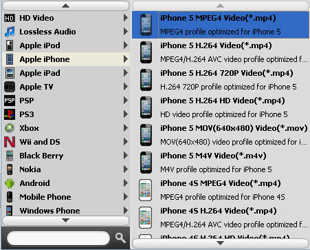Click the Black Berry phone icon
The image size is (310, 250).
[x=10, y=156]
